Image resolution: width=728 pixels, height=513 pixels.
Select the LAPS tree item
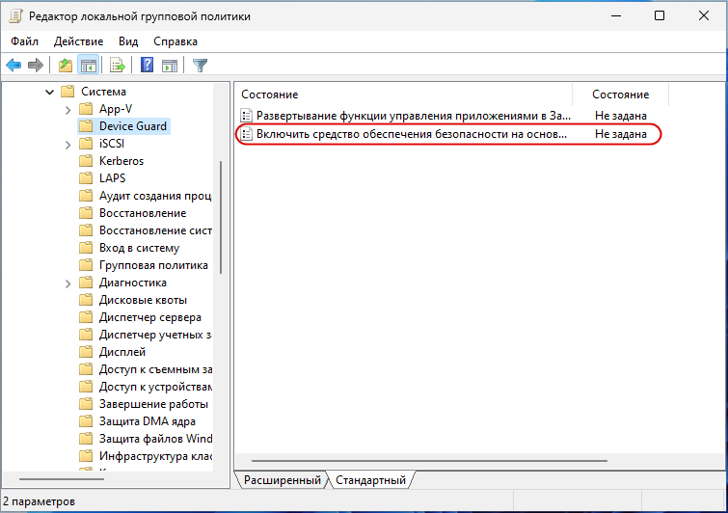click(x=113, y=177)
